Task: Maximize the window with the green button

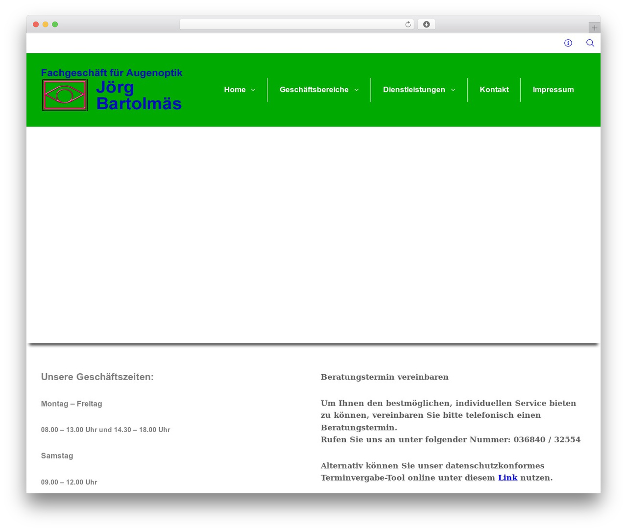Action: (55, 24)
